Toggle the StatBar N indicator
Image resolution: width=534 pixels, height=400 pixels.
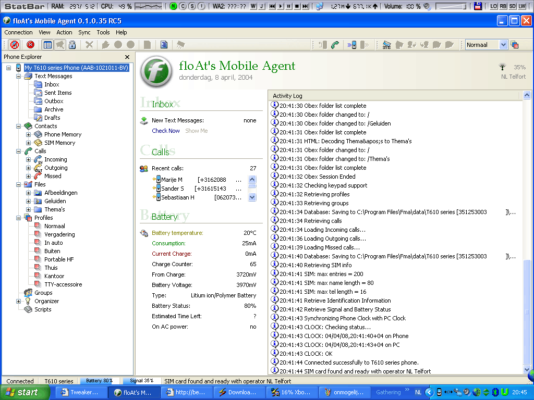click(173, 6)
